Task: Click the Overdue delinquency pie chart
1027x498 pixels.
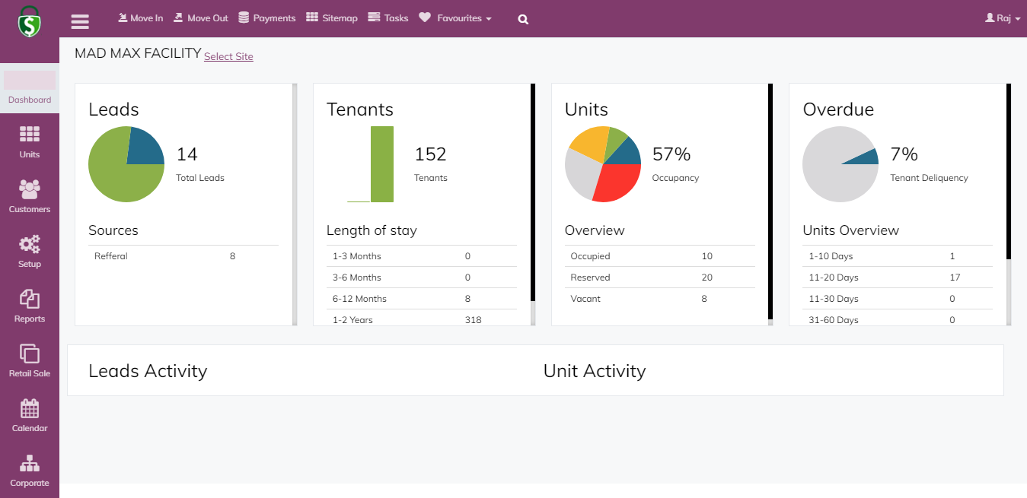Action: [840, 164]
